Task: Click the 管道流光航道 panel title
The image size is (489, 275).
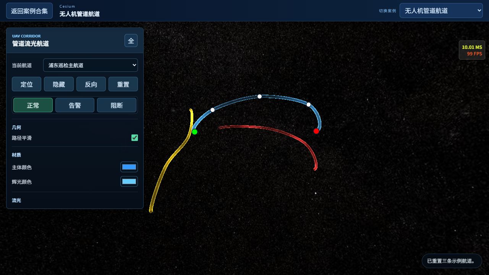Action: [x=31, y=44]
